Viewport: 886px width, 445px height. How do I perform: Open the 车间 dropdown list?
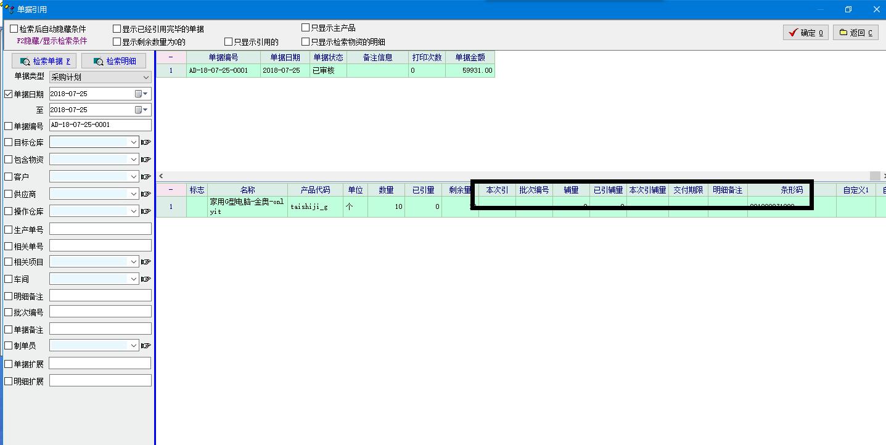click(133, 279)
